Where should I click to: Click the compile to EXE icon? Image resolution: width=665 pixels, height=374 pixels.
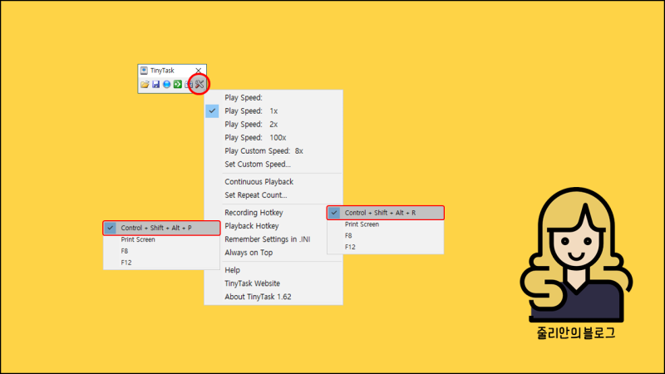coord(189,85)
